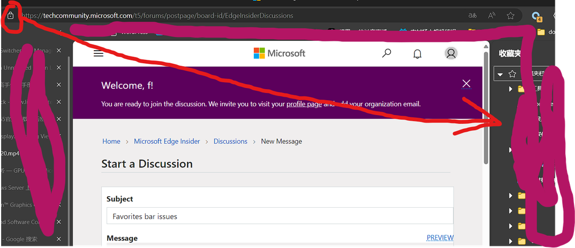
Task: Open the hamburger menu on Microsoft page
Action: coord(98,54)
